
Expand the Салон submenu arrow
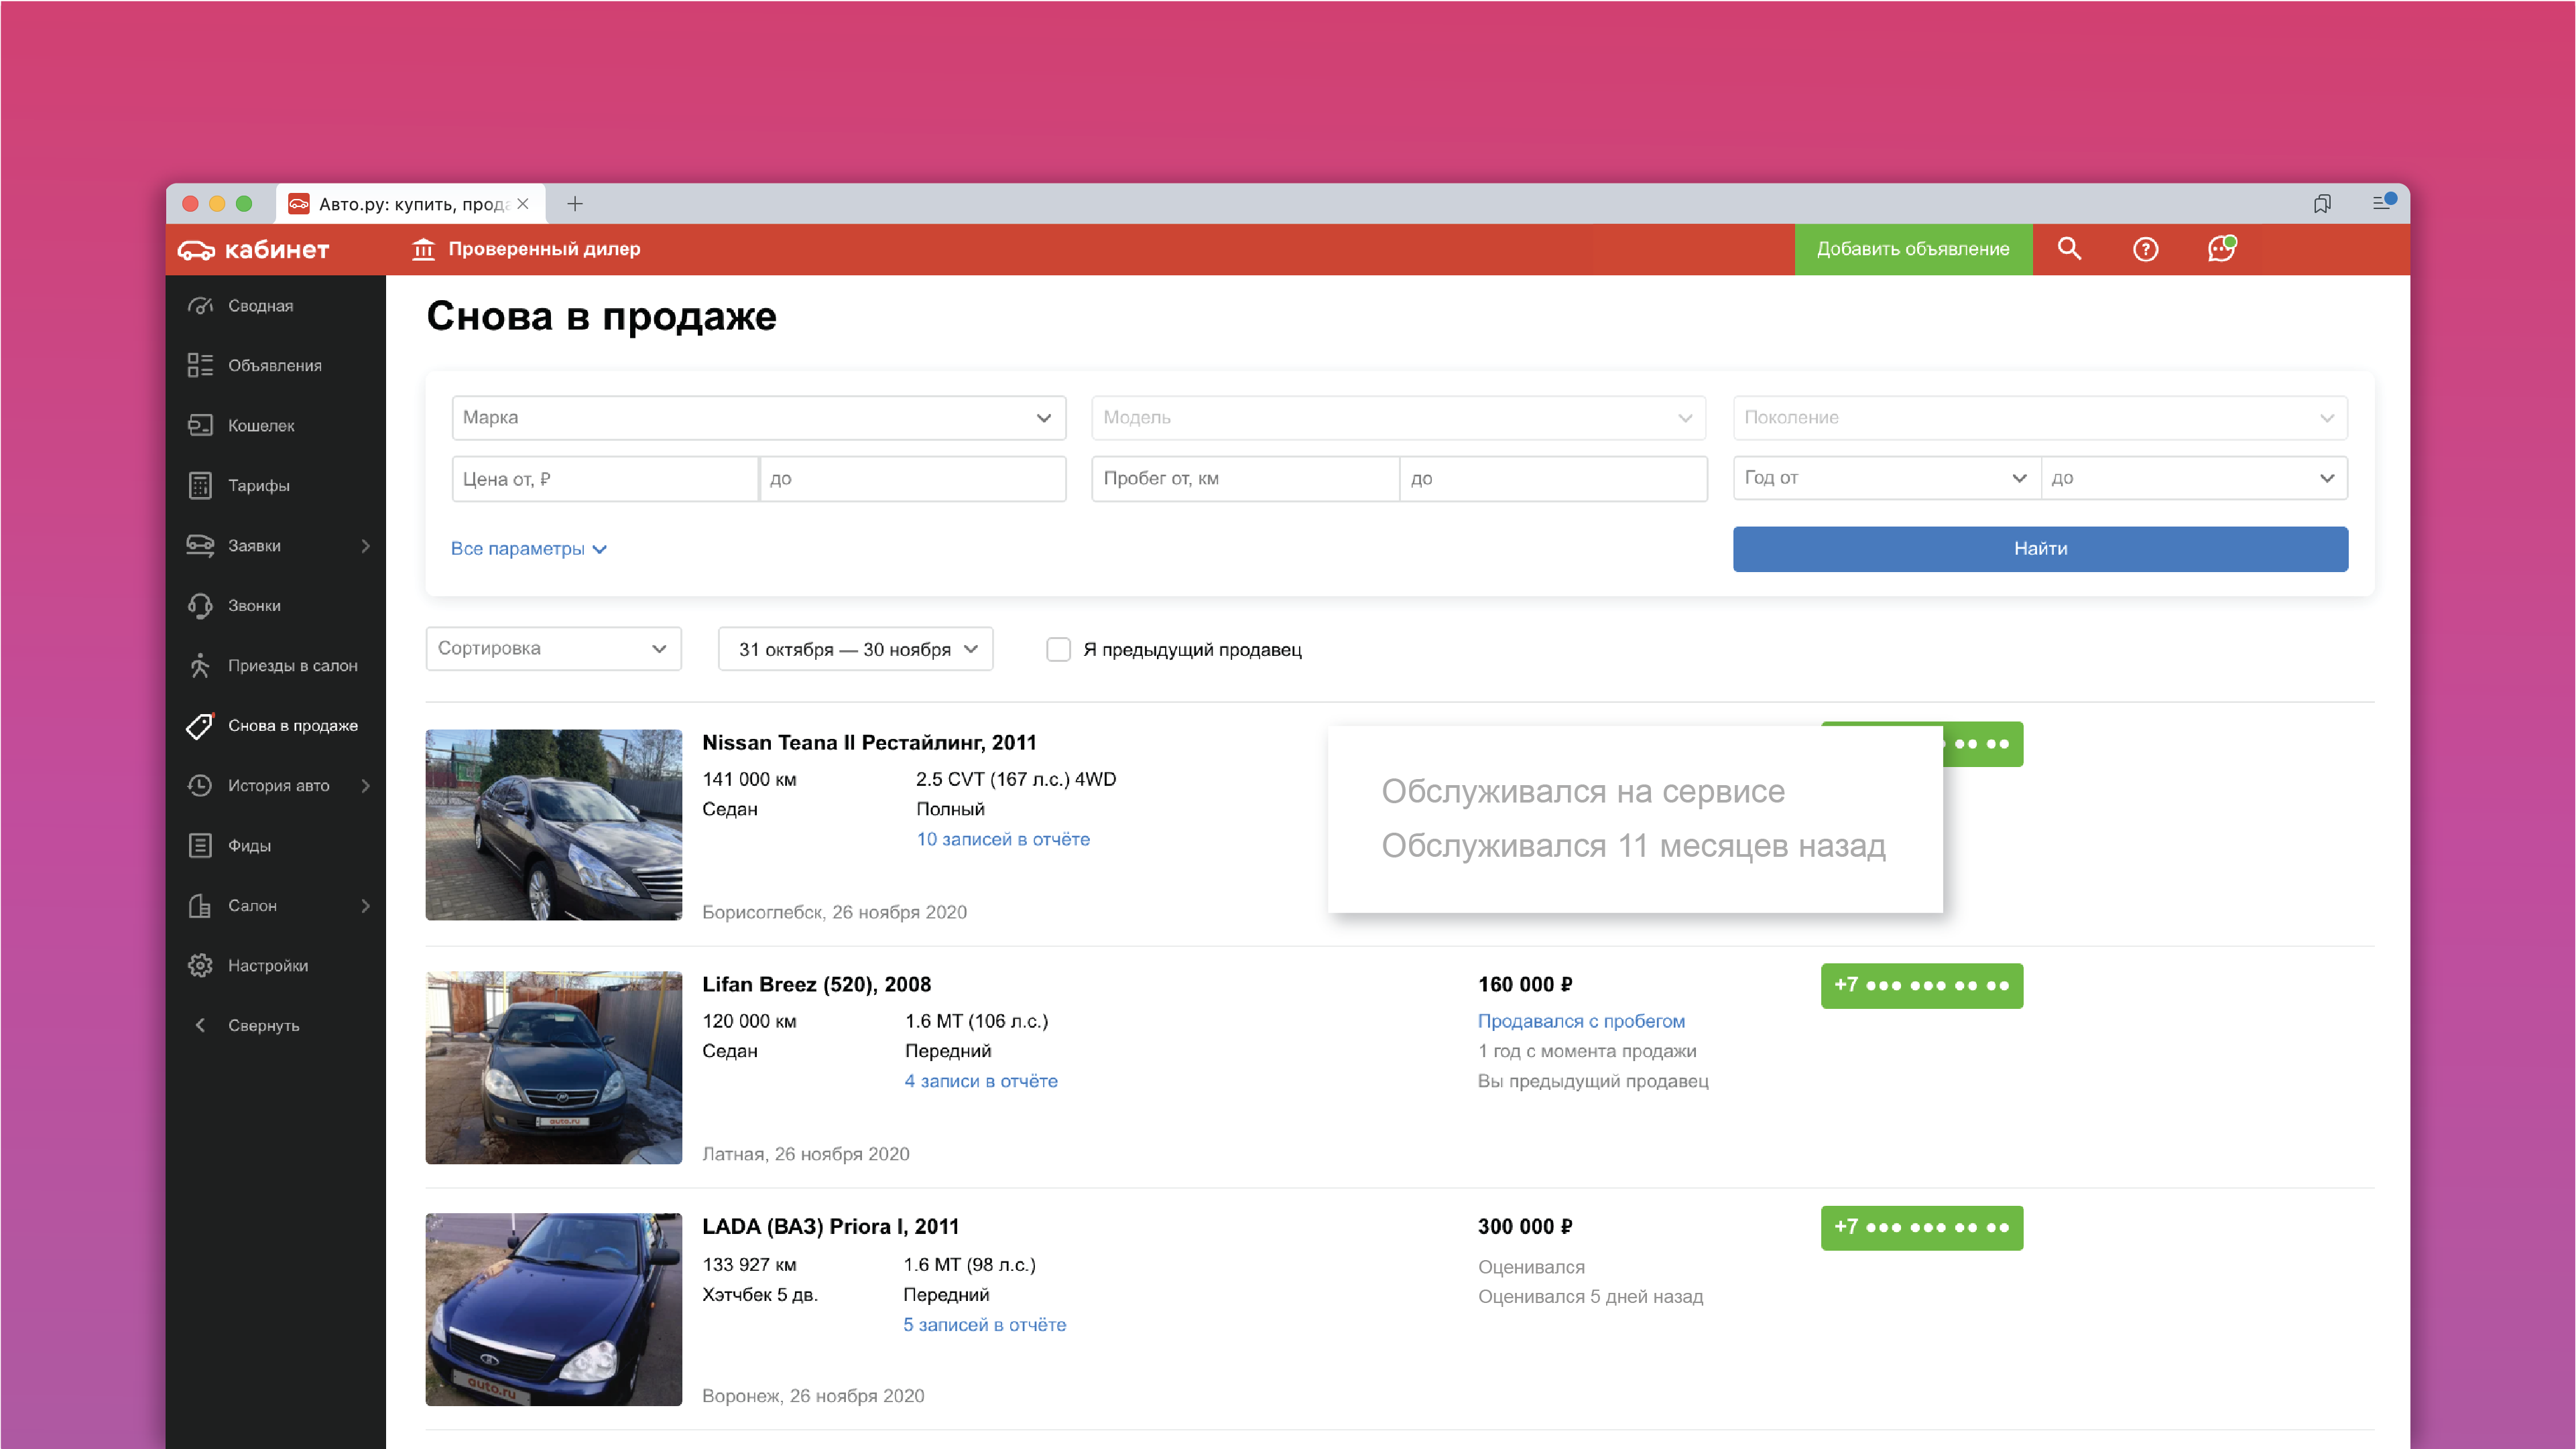[x=366, y=906]
